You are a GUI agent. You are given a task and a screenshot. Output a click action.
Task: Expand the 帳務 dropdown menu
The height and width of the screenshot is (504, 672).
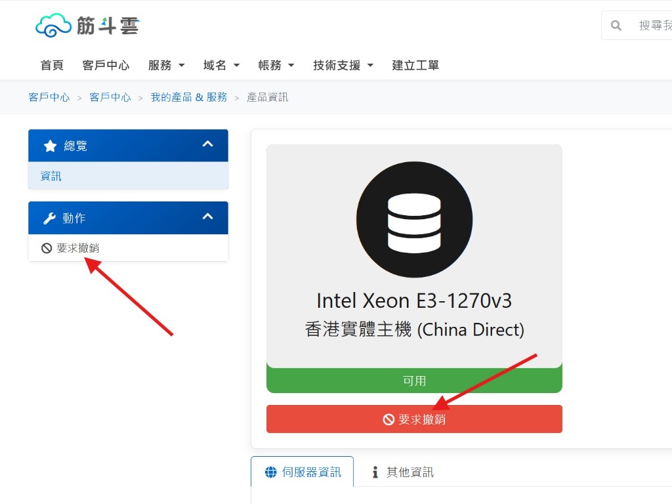tap(276, 65)
